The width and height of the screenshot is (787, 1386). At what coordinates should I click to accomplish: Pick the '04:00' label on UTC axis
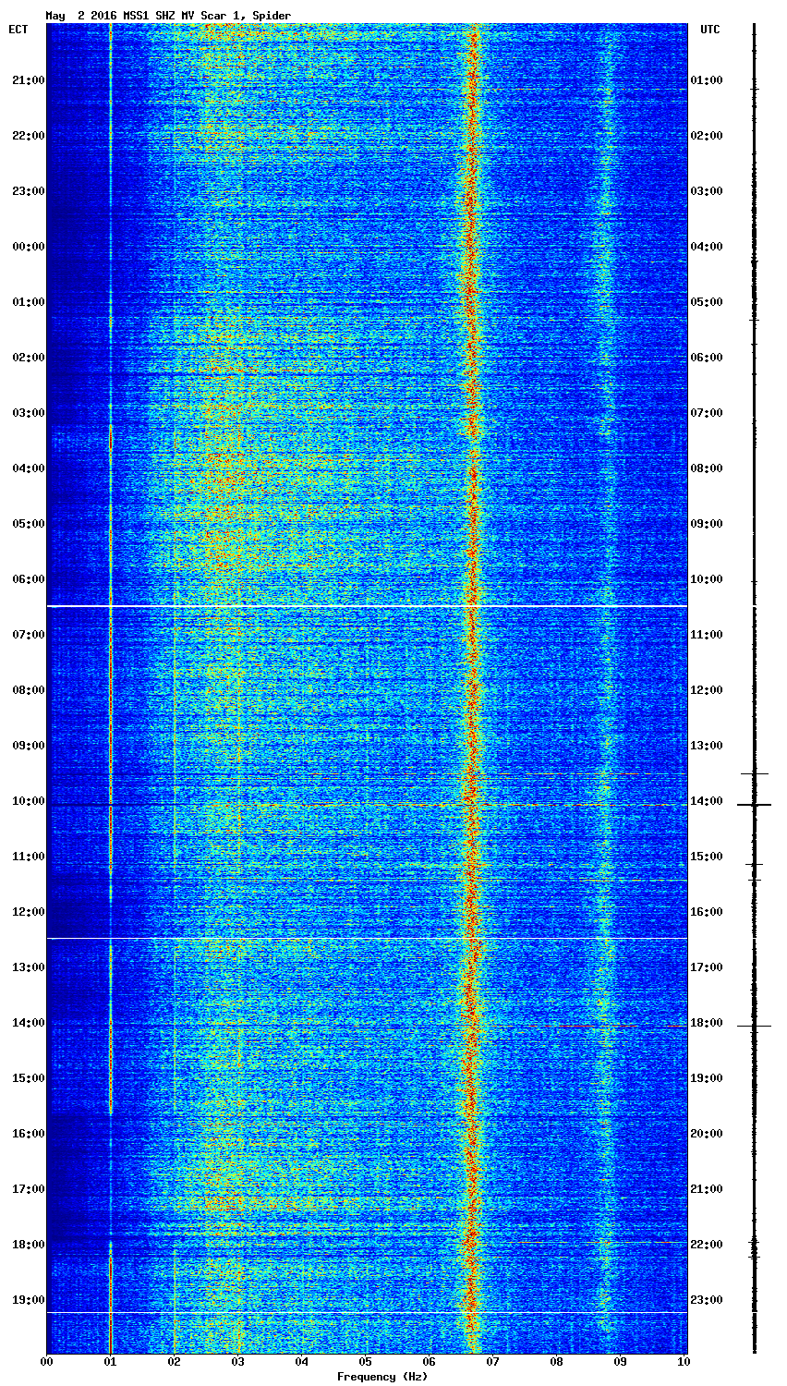[707, 247]
